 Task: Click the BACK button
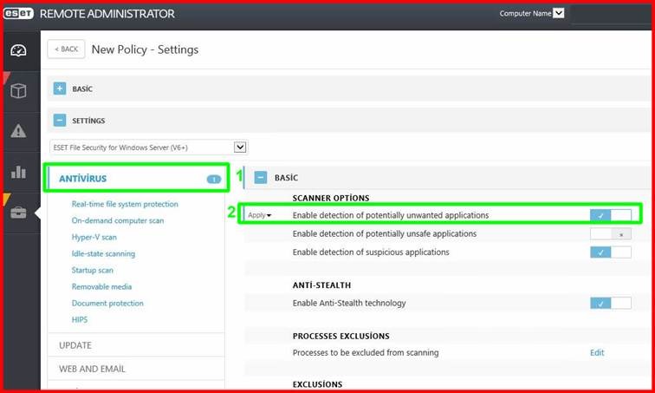pos(67,49)
